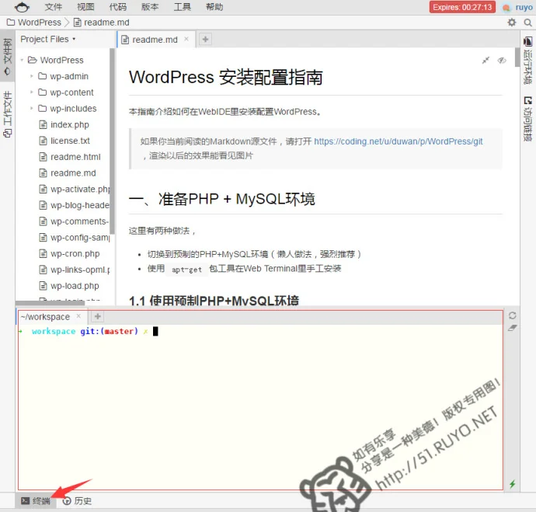536x512 pixels.
Task: Click the terminal refresh icon
Action: [512, 315]
